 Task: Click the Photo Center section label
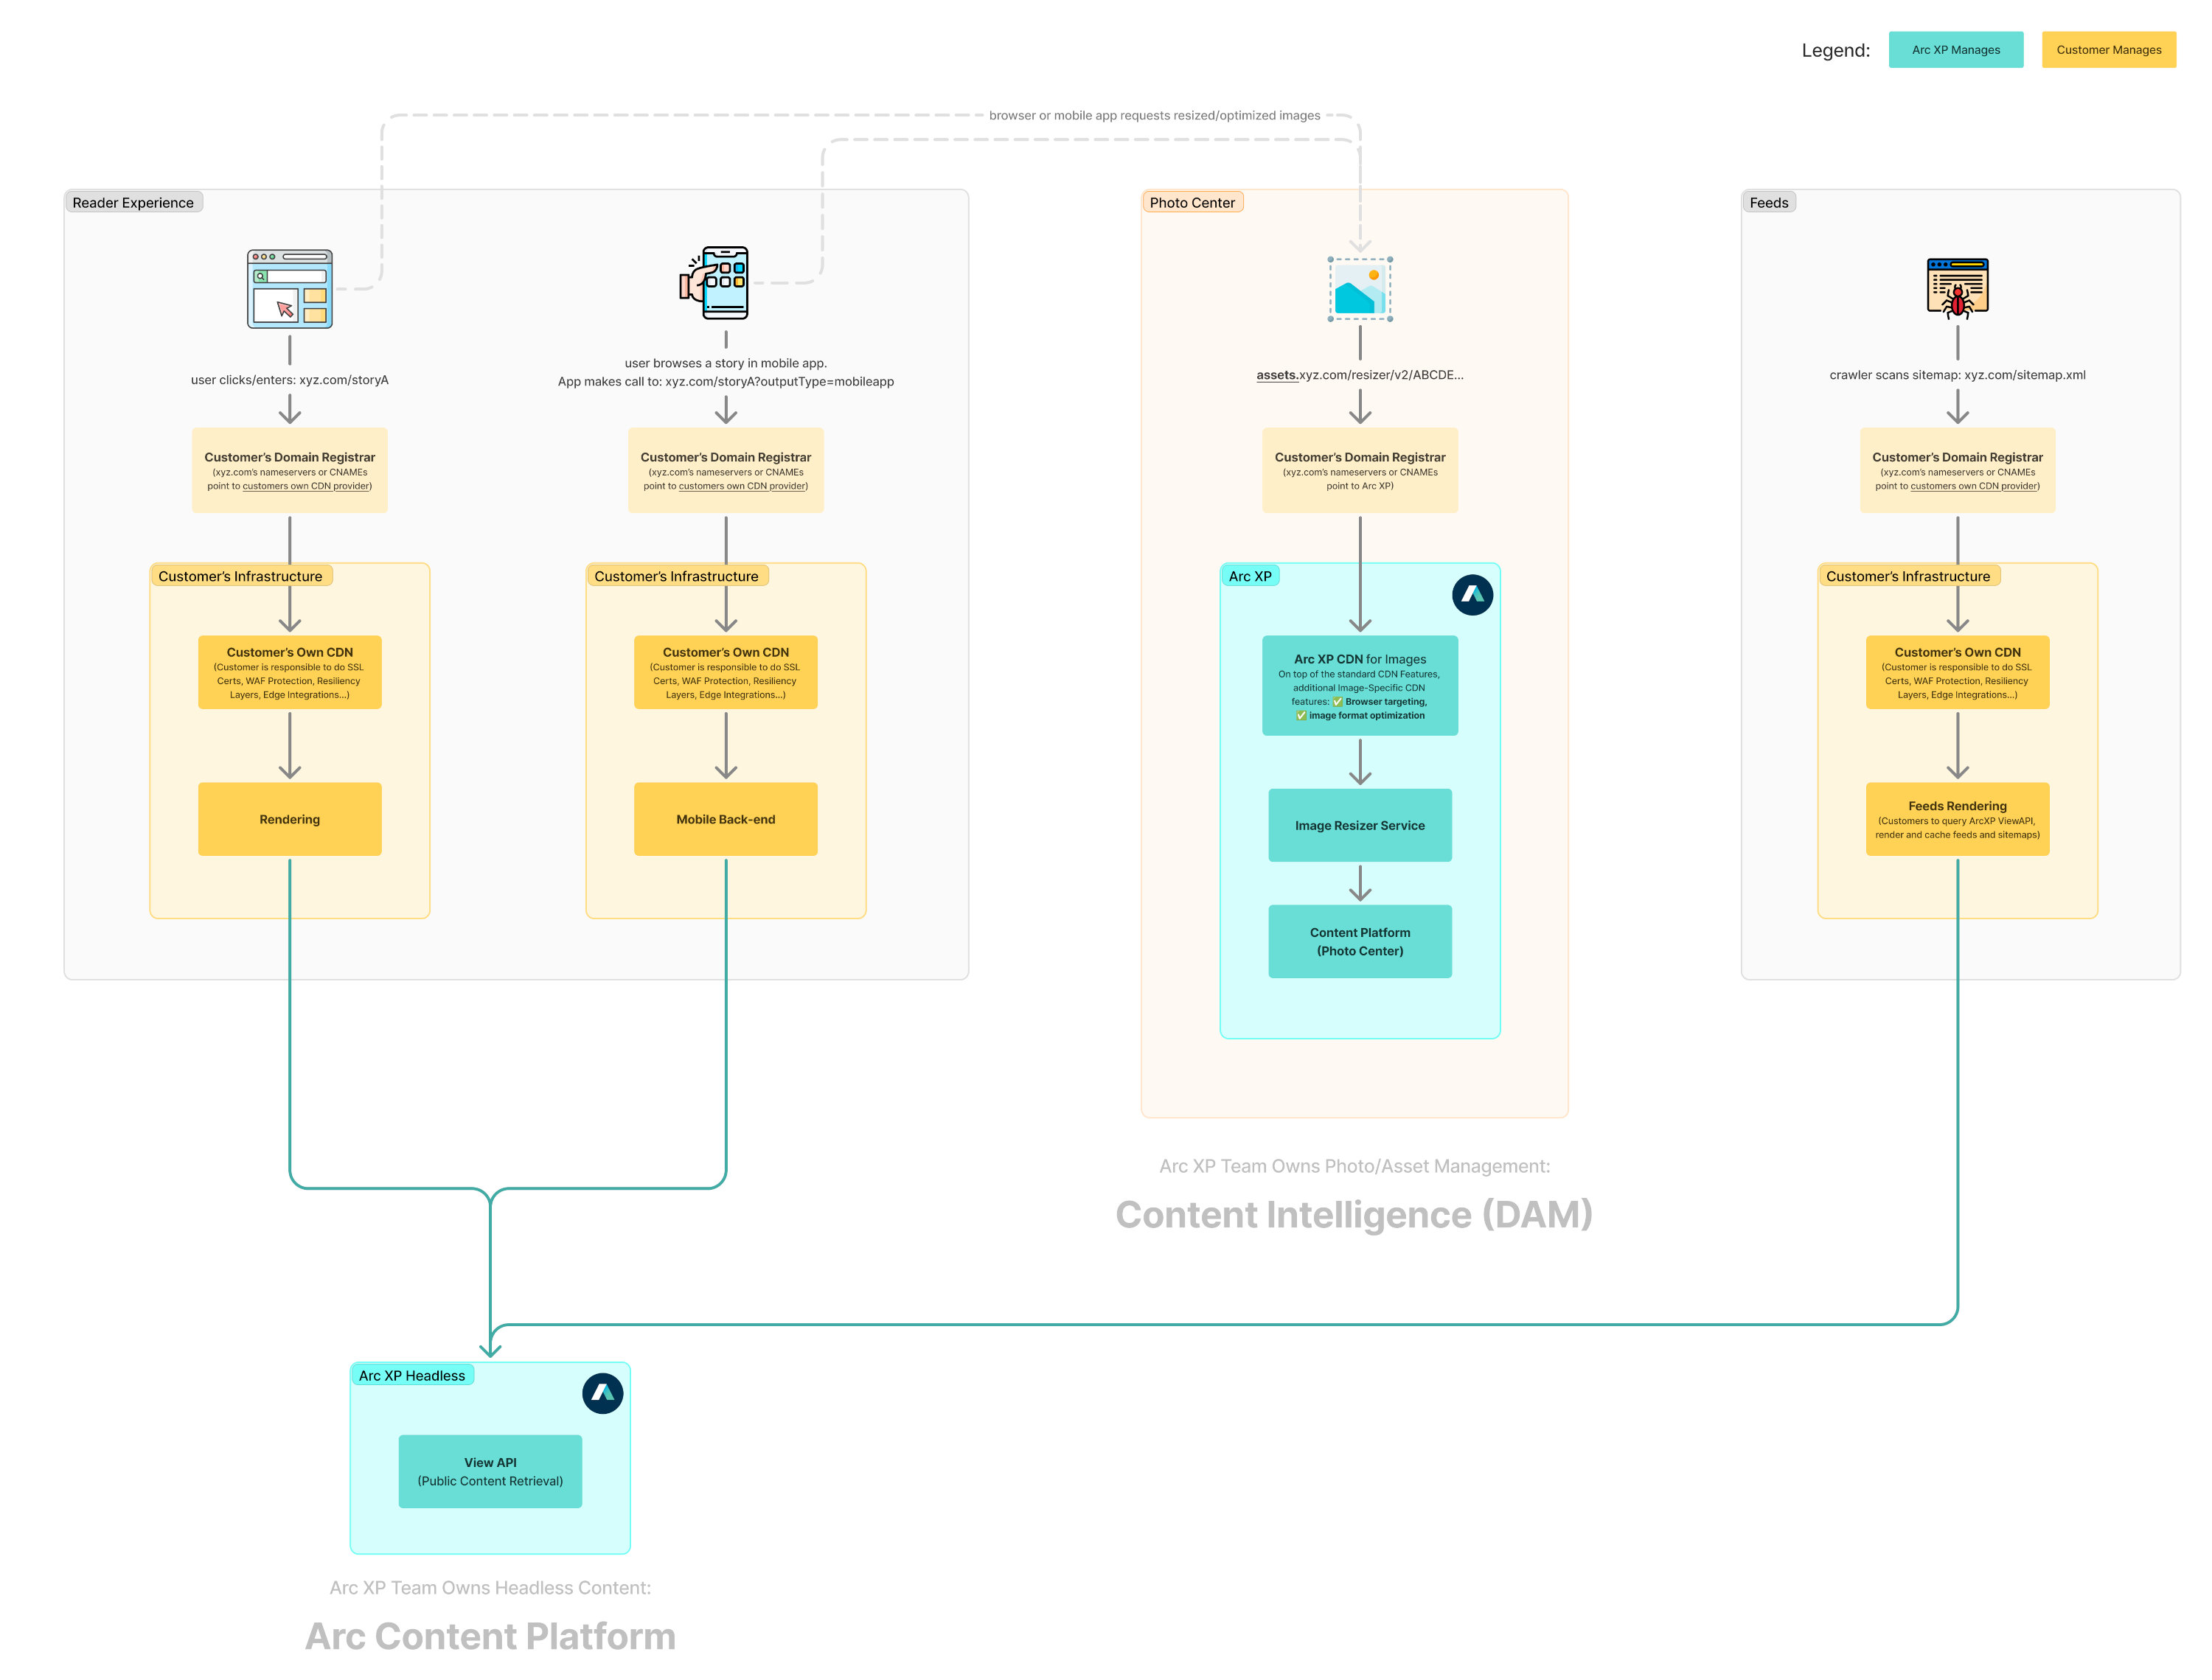coord(1192,202)
